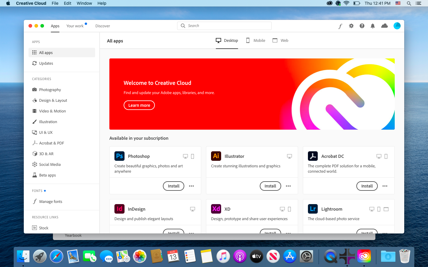The height and width of the screenshot is (267, 428).
Task: Open the Stock resource link
Action: (62, 228)
